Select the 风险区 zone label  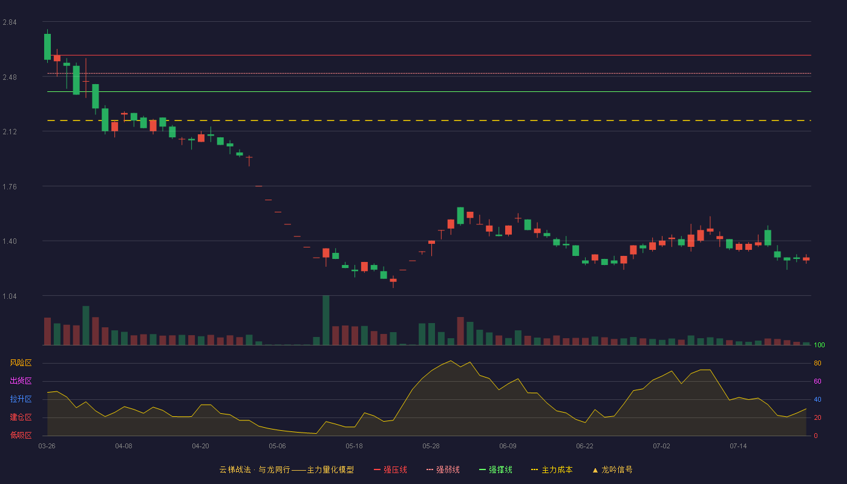pos(21,363)
